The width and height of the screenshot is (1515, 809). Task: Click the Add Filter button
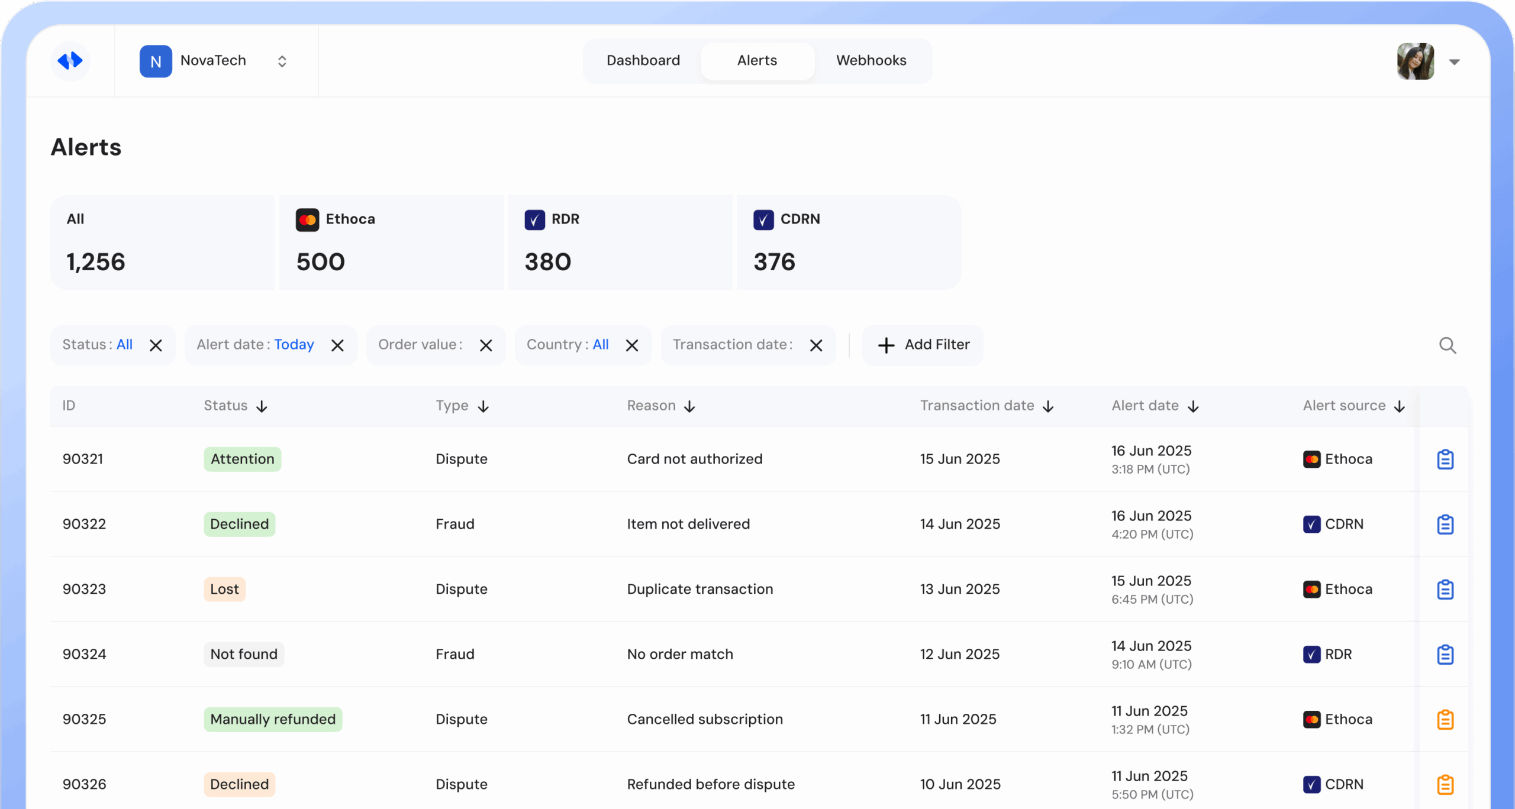[923, 345]
